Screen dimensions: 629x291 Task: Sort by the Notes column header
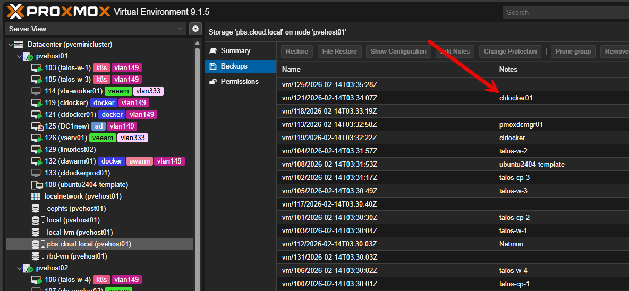coord(561,70)
